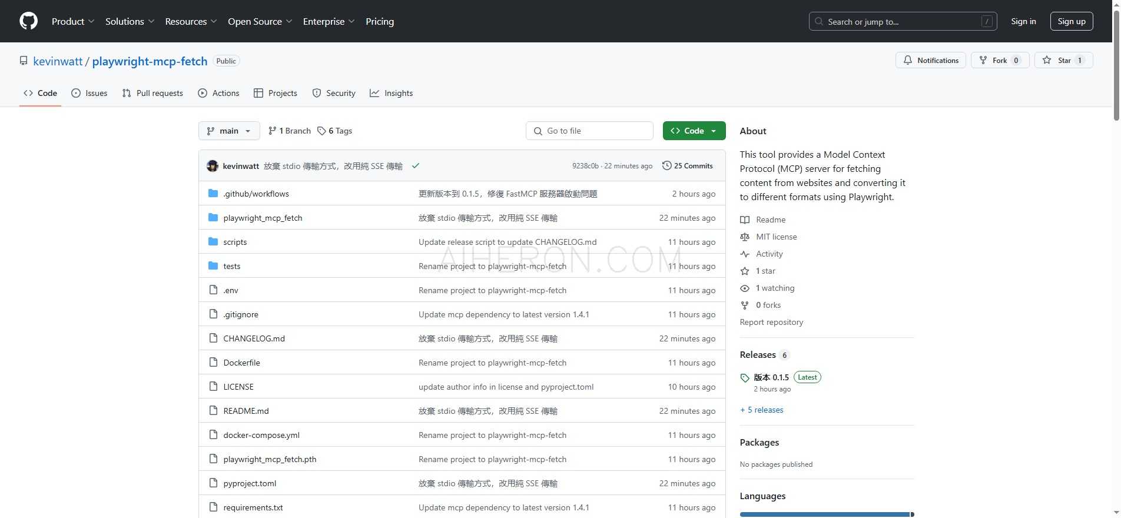Open the Packages heading link
Screen dimensions: 1121x518
[x=760, y=443]
